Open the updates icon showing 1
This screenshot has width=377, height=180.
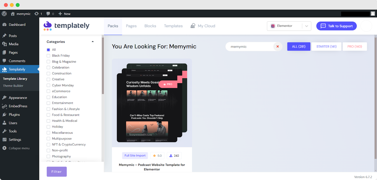[37, 14]
